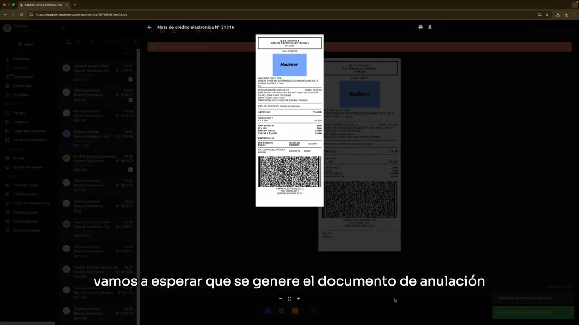The height and width of the screenshot is (325, 579).
Task: Focus the espacio.haulmer.com address bar
Action: coord(280,14)
